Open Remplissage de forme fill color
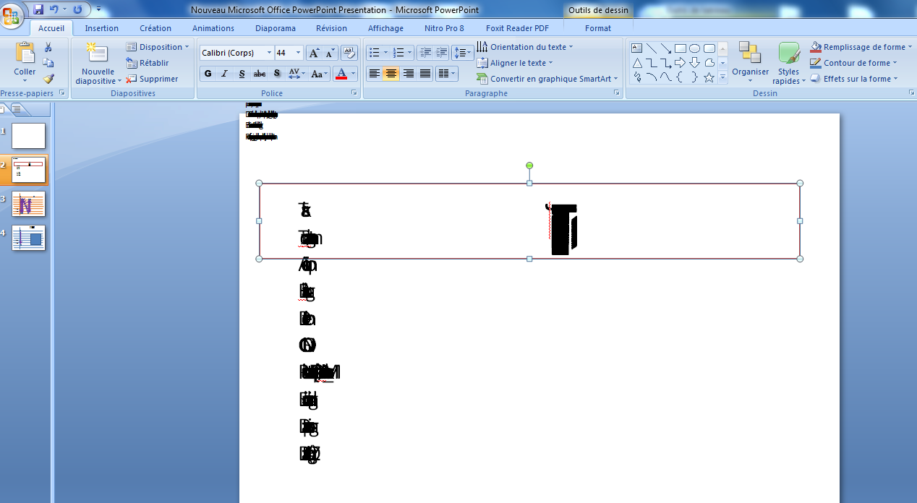The width and height of the screenshot is (917, 503). tap(861, 47)
